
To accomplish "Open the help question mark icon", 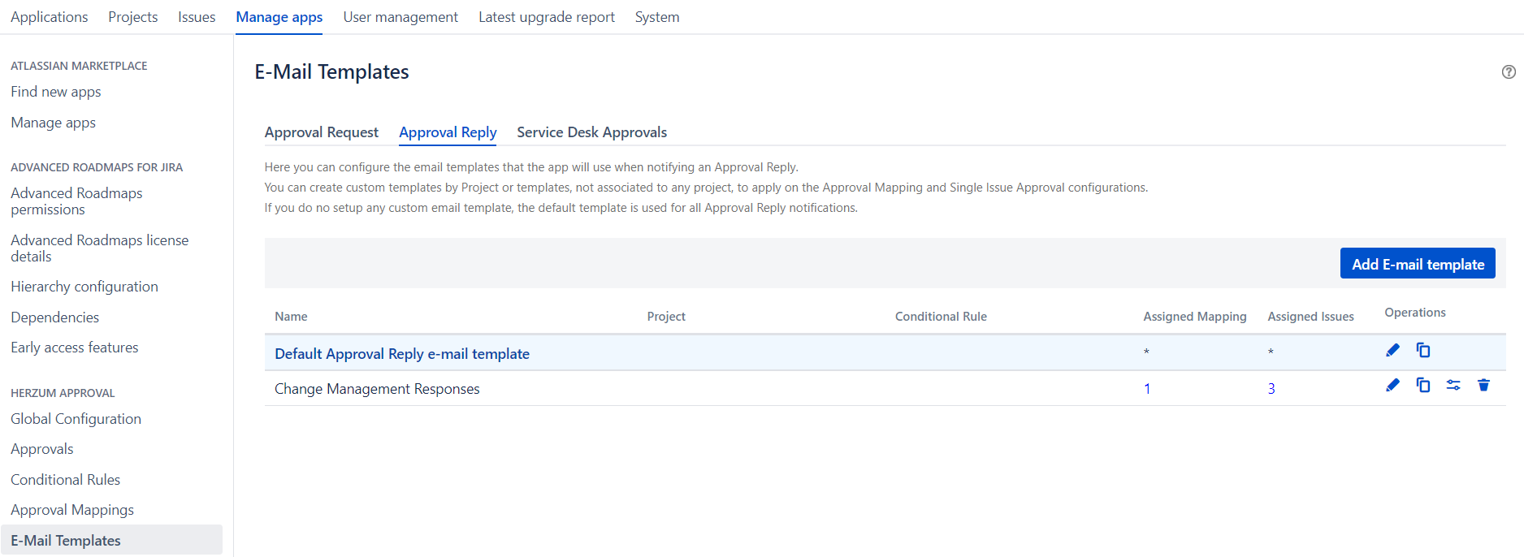I will [x=1509, y=71].
